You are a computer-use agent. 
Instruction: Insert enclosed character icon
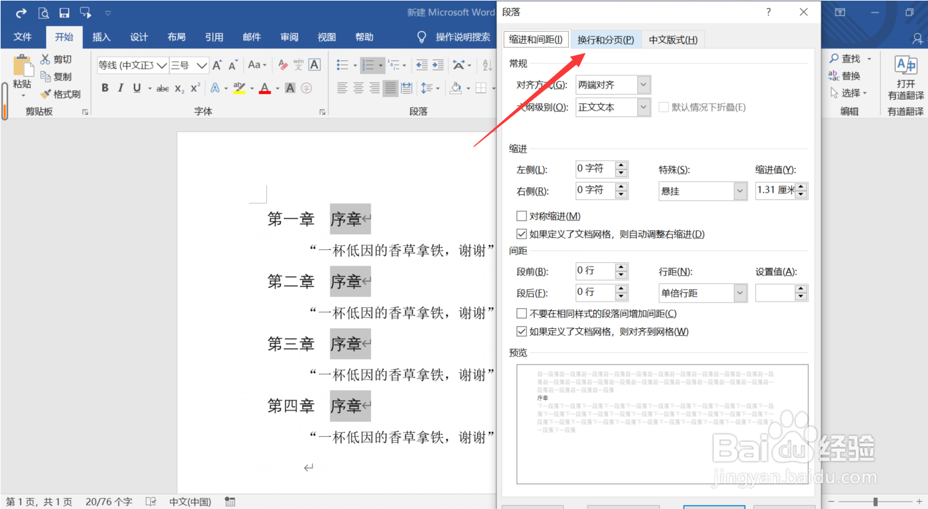[x=306, y=88]
